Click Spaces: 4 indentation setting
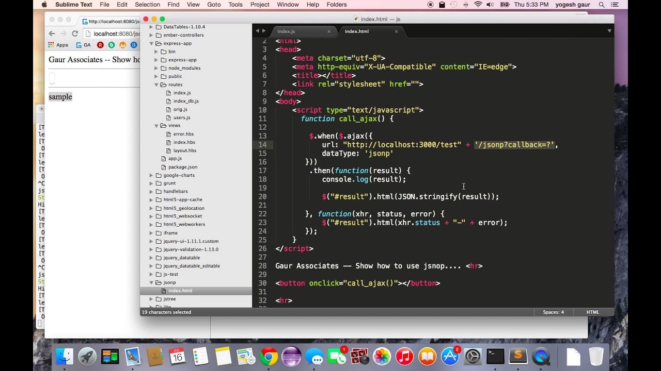 [553, 312]
